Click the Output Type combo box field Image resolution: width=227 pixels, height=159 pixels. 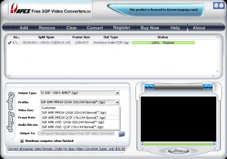(x=80, y=93)
